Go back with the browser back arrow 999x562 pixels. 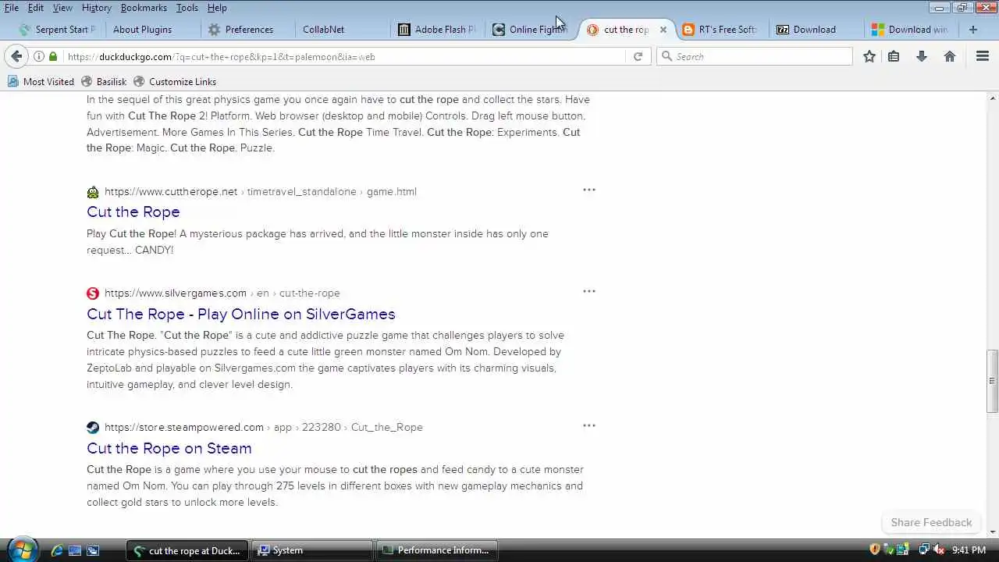[16, 56]
